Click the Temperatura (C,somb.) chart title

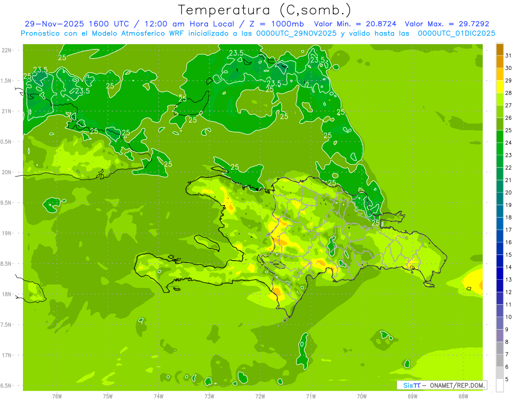[x=264, y=10]
